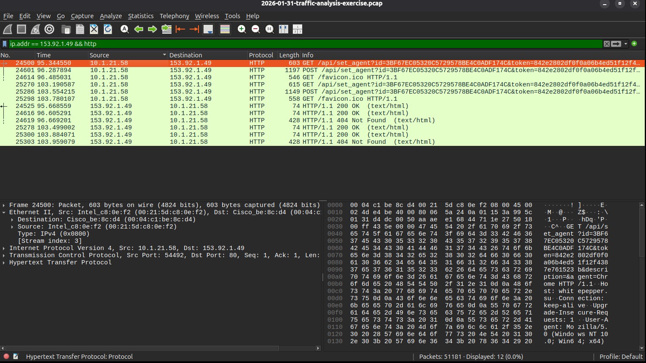Screen dimensions: 646x363
Task: Zoom out the main window text
Action: click(255, 29)
